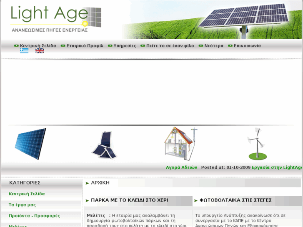The width and height of the screenshot is (303, 227).
Task: Click arrow icon next to ΠΑΡΚΑ ΜΕ ΤΟ ΚΛΕΙΔΙ heading
Action: [87, 200]
